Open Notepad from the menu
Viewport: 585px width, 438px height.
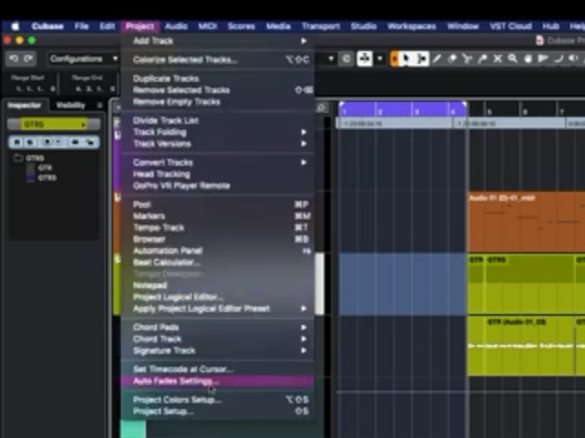218,286
